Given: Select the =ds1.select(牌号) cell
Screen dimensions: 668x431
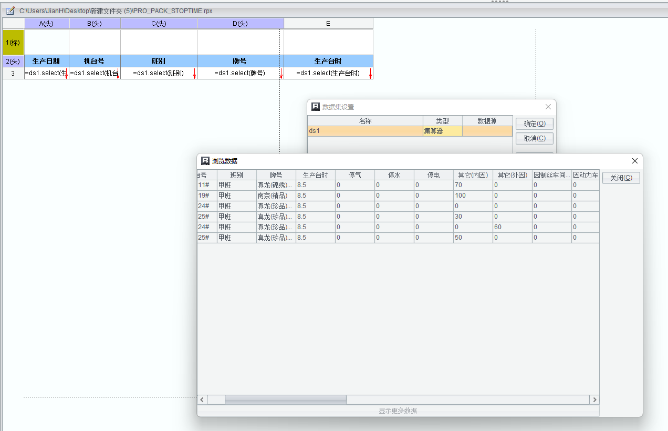Looking at the screenshot, I should pyautogui.click(x=239, y=74).
